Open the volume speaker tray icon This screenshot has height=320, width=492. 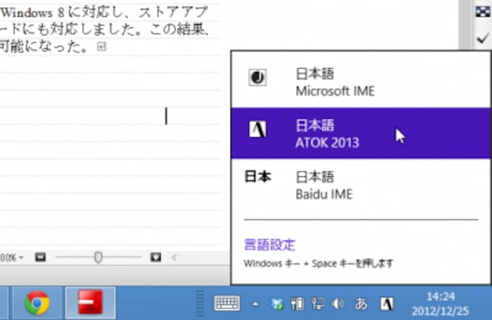(338, 304)
